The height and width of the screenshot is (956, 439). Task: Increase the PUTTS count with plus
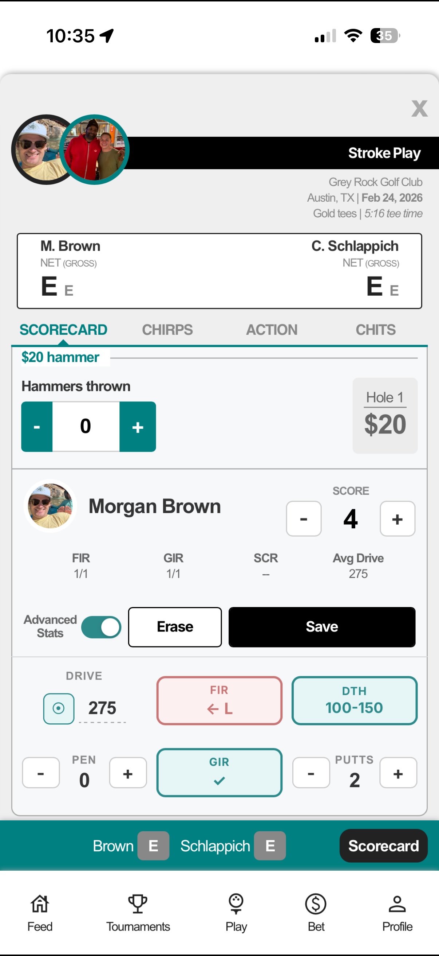tap(398, 773)
